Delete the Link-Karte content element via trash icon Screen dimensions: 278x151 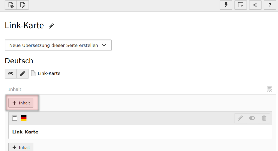[x=264, y=118]
